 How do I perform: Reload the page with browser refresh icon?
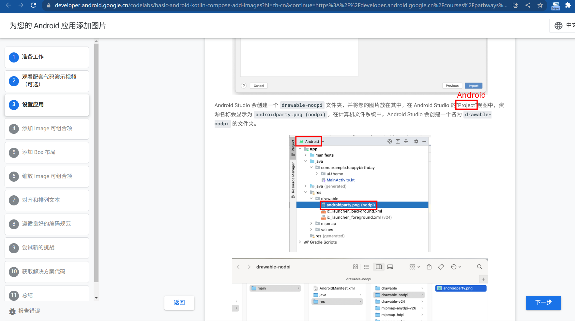pyautogui.click(x=33, y=5)
